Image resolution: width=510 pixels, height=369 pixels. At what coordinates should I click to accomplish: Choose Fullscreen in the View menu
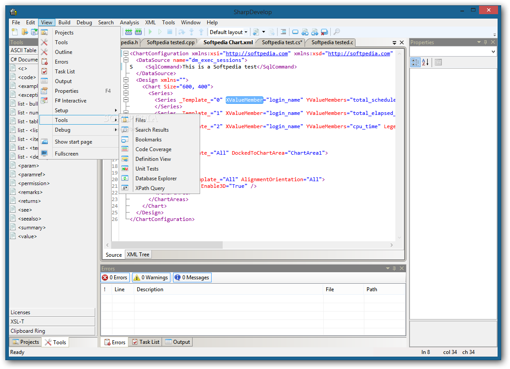click(x=80, y=154)
